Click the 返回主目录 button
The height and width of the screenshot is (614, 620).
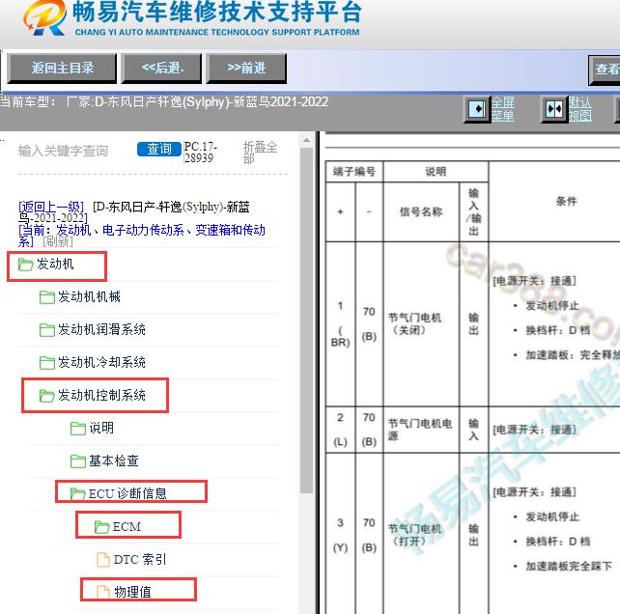tap(62, 69)
